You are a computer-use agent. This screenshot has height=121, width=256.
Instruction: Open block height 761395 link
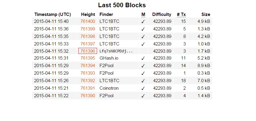coord(88,58)
